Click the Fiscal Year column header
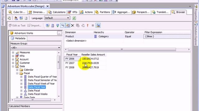The image size is (199, 111). coord(72,55)
